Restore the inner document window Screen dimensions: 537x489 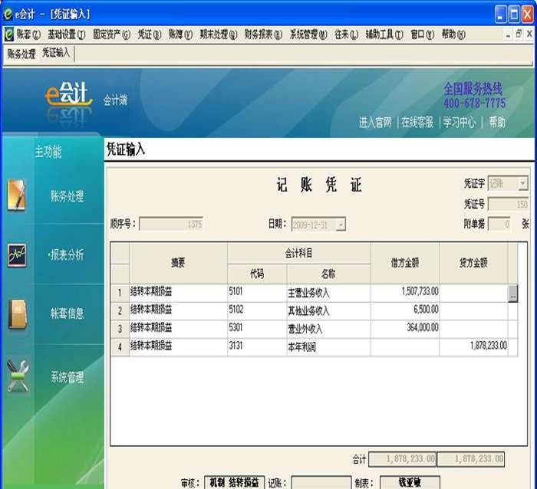pyautogui.click(x=519, y=34)
